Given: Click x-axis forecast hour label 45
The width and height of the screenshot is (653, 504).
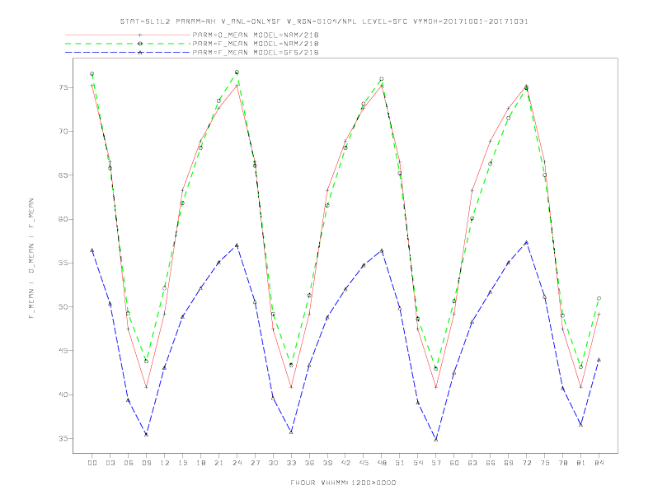Looking at the screenshot, I should (x=364, y=463).
